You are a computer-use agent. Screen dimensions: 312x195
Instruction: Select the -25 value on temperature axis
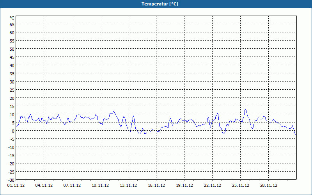pos(11,172)
